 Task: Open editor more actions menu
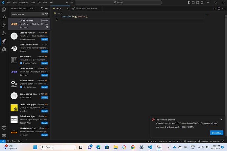(223, 9)
